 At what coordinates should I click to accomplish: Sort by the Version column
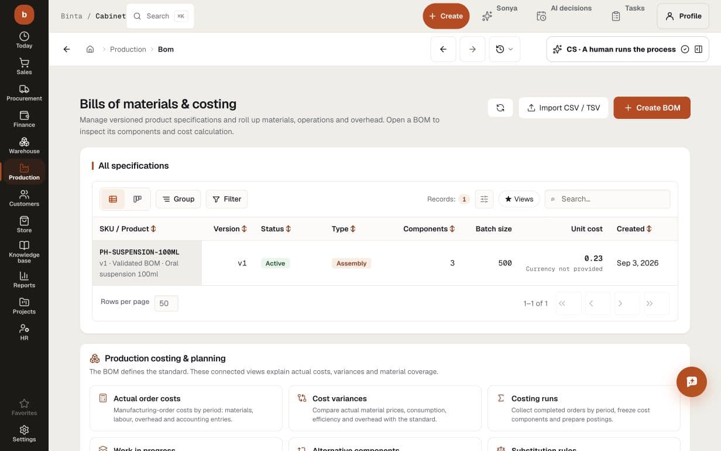coord(230,229)
